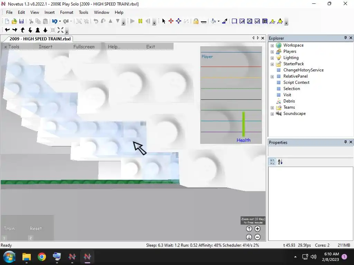Click the camera tilt up double arrow
The width and height of the screenshot is (354, 265).
point(38,30)
